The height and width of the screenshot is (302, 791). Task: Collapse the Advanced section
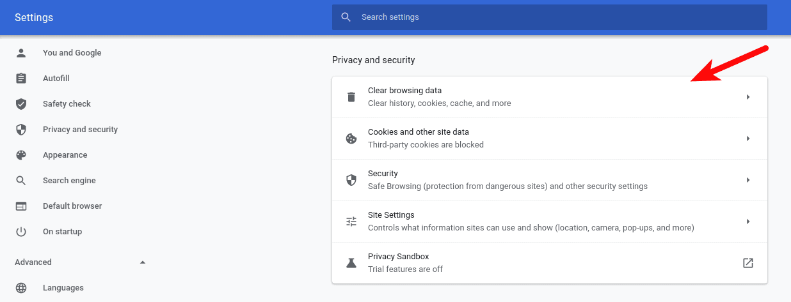(x=143, y=262)
